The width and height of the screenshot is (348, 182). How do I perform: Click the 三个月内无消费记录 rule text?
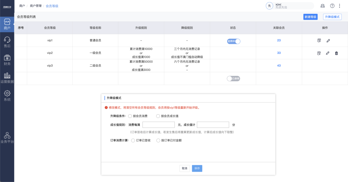click(187, 49)
